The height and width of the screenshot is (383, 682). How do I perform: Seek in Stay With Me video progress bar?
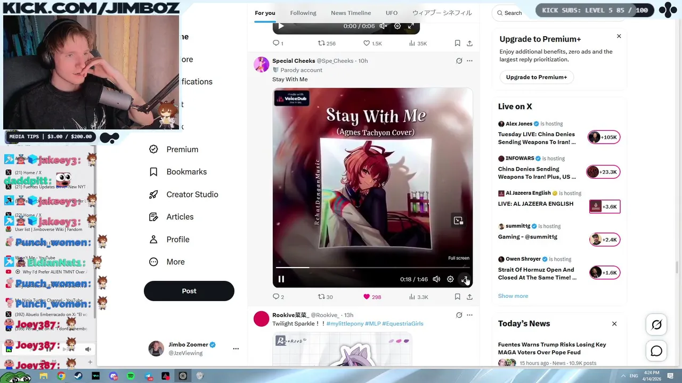(372, 268)
